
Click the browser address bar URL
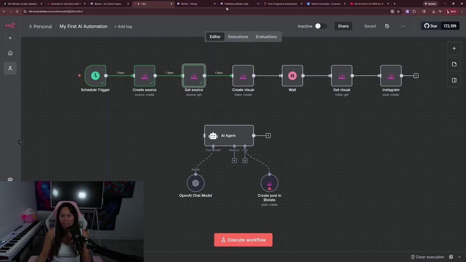tap(56, 11)
